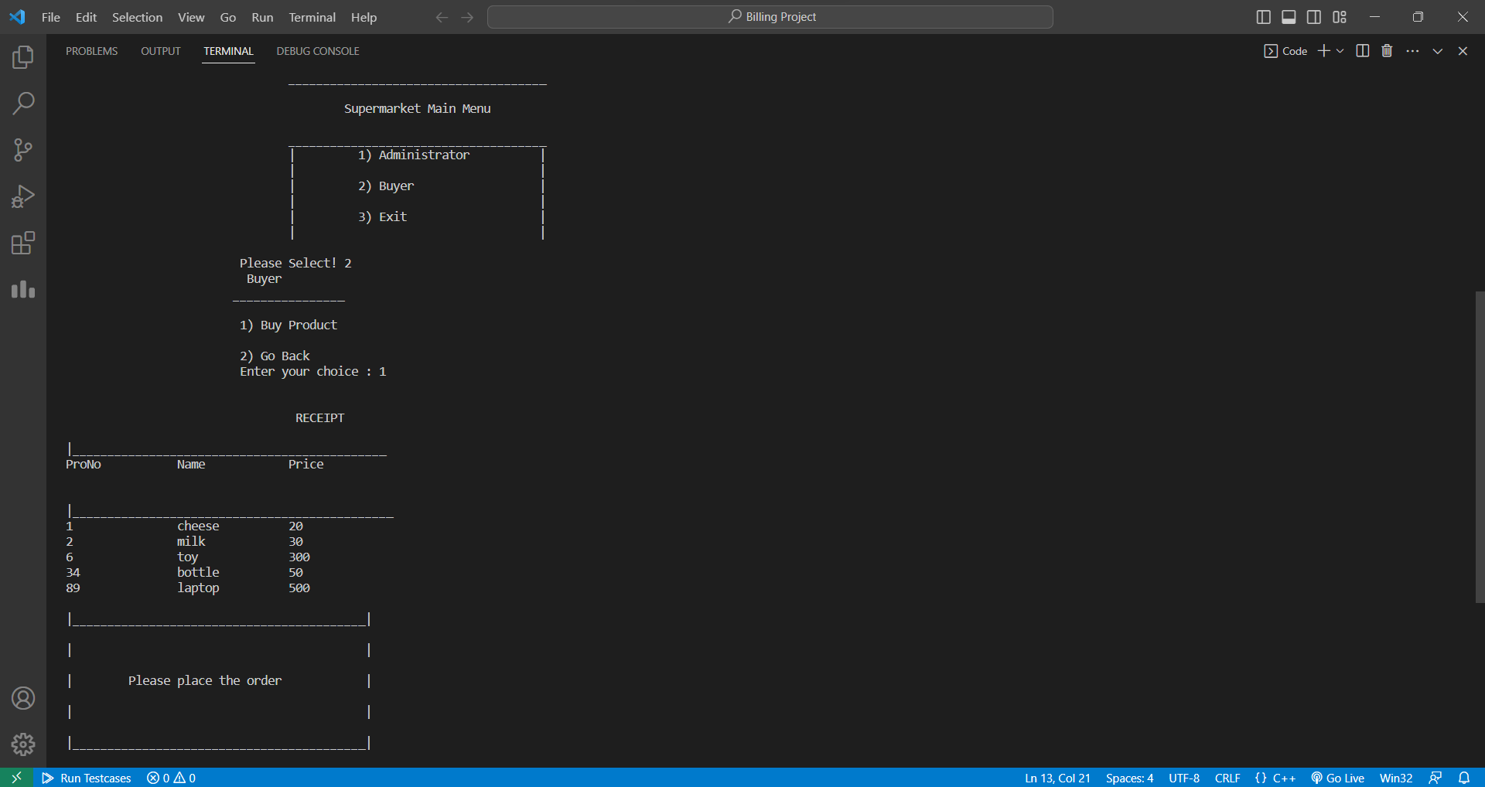Screen dimensions: 1485x787
Task: Run Testcases from the status bar
Action: (x=87, y=778)
